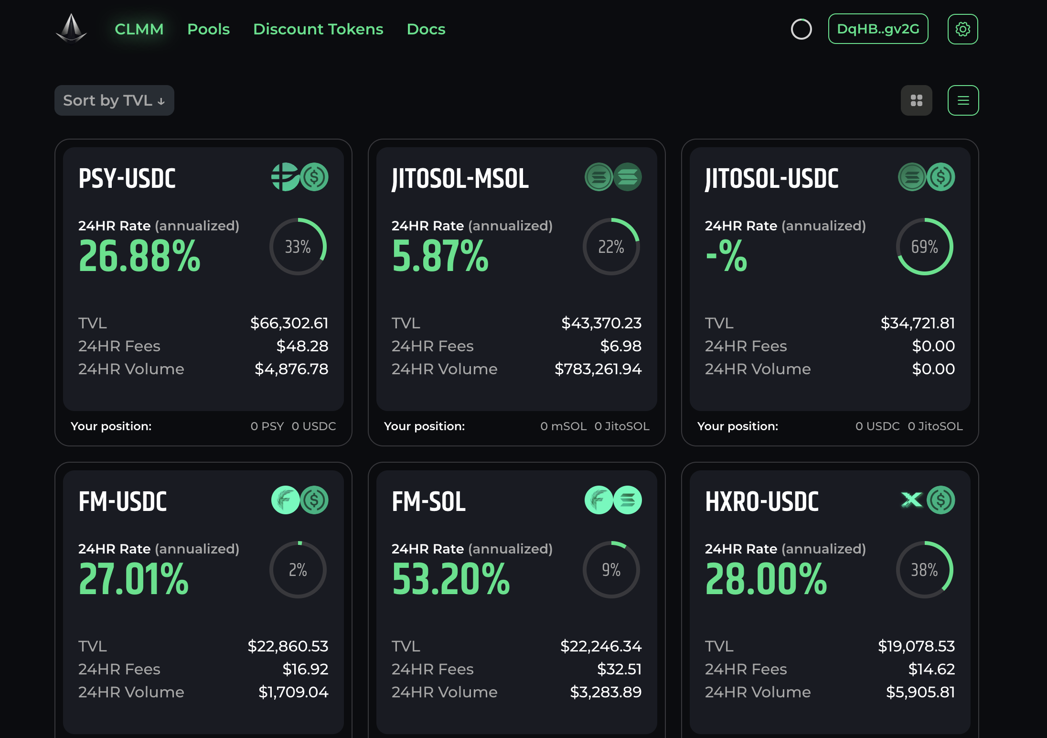The width and height of the screenshot is (1047, 738).
Task: Go to the CLMM tab
Action: pos(139,29)
